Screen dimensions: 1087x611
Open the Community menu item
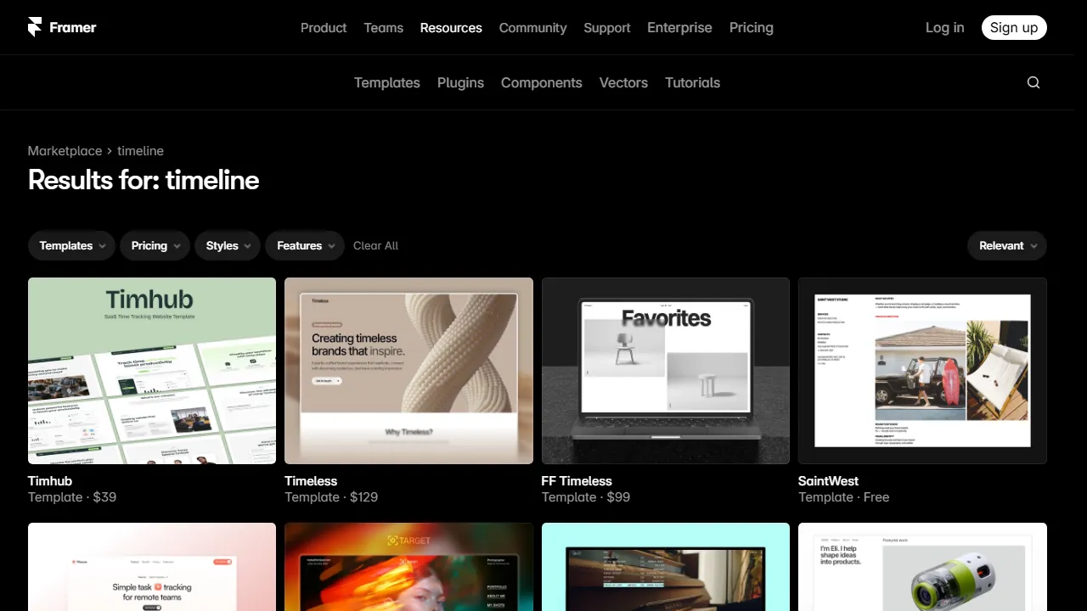(532, 27)
